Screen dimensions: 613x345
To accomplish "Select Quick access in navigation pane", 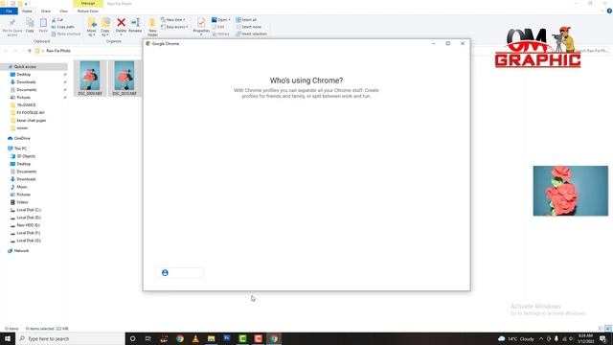I will point(25,66).
